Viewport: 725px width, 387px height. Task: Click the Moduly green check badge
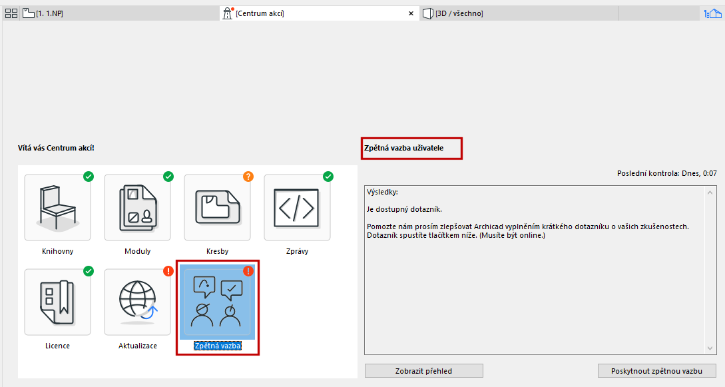168,176
